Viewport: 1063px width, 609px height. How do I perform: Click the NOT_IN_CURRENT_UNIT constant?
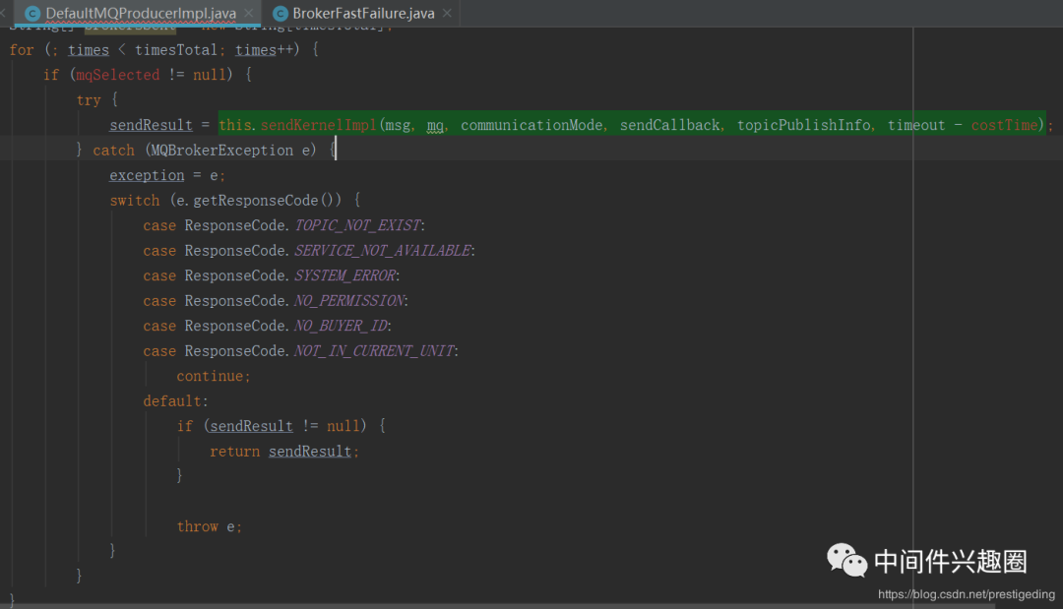374,351
